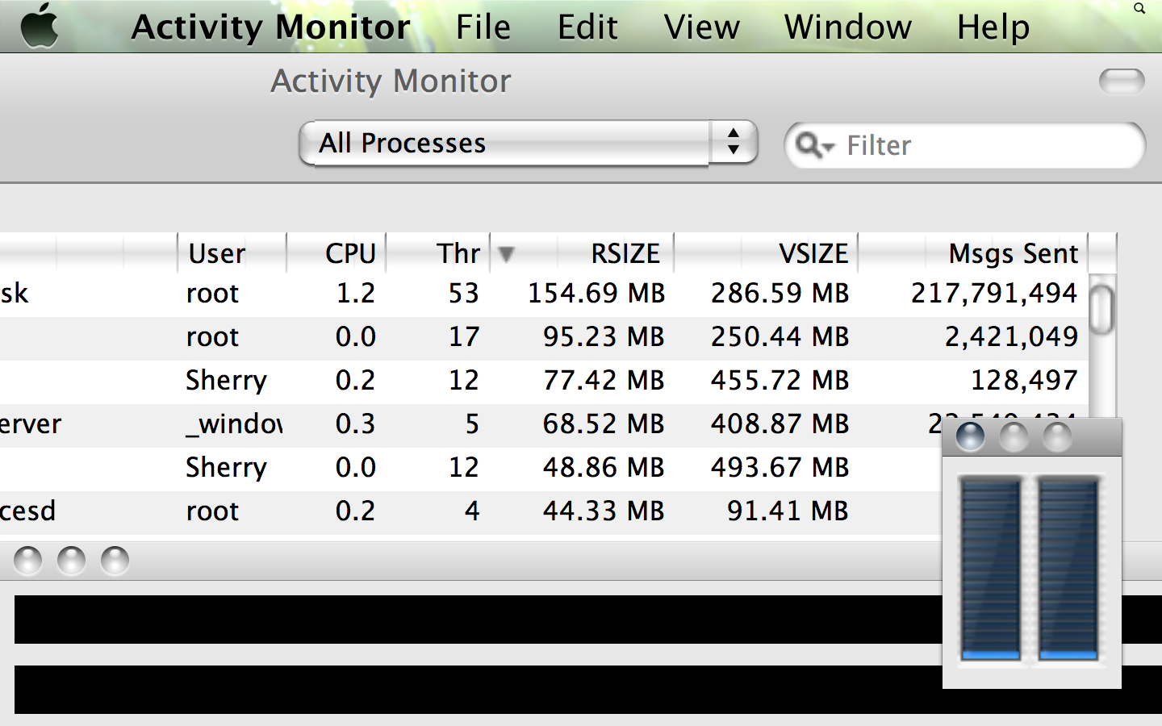Sort by the VSIZE column header
Viewport: 1162px width, 726px height.
(x=767, y=253)
